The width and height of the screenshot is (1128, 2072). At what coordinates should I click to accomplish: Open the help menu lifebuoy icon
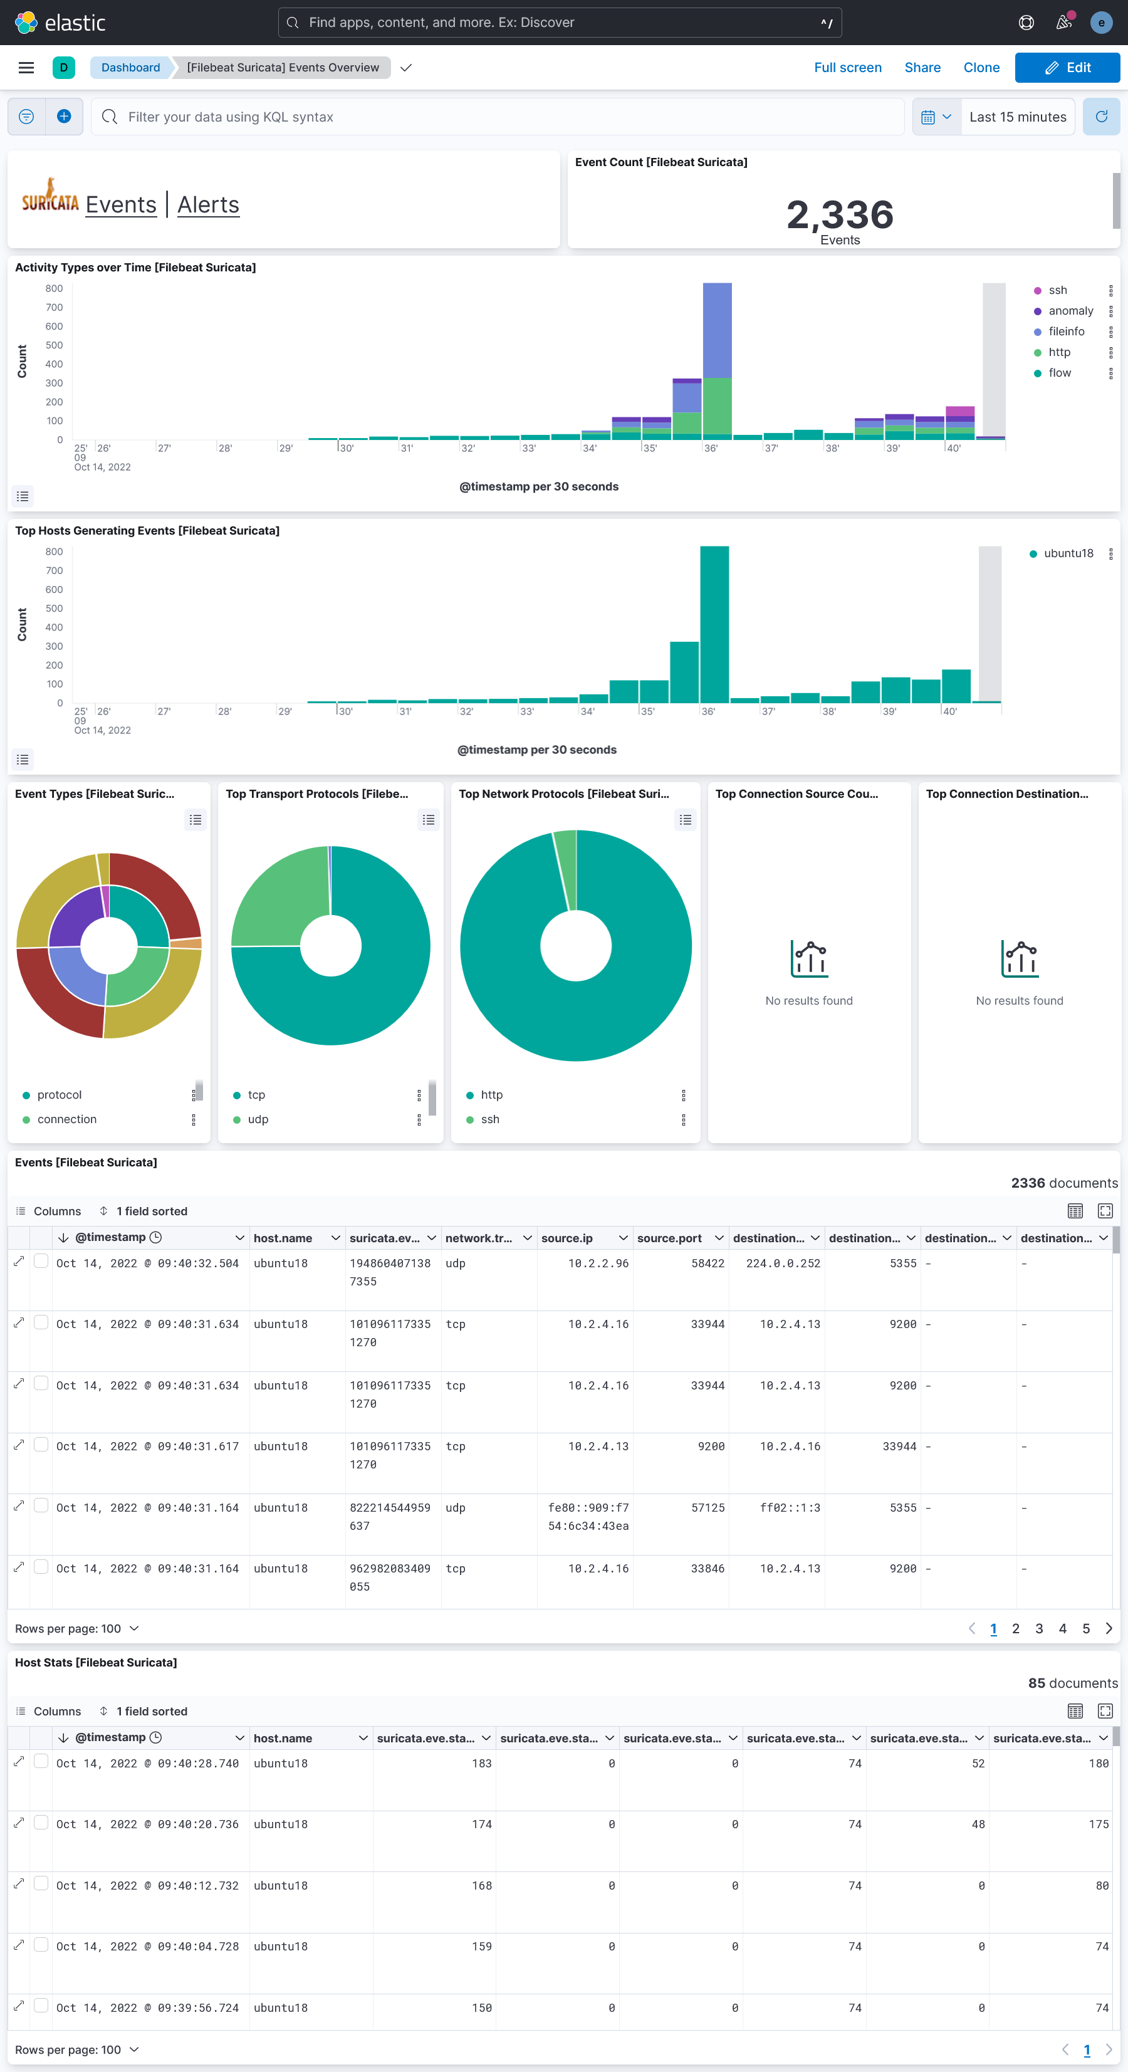click(x=1026, y=23)
